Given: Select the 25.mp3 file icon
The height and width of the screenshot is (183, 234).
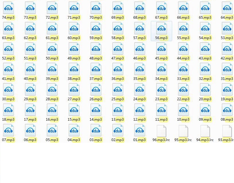Looking at the screenshot, I should [x=118, y=90].
